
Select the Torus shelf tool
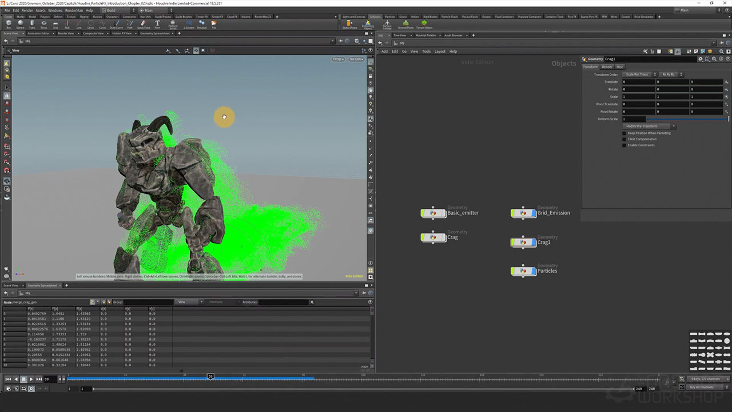click(44, 24)
